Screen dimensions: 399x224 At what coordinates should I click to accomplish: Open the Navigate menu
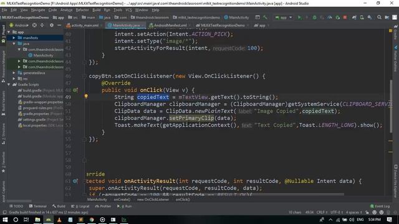(38, 10)
